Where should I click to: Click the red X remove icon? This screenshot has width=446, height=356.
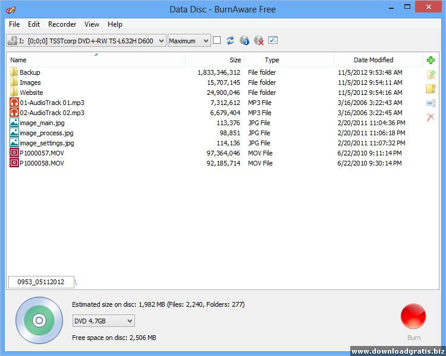pyautogui.click(x=431, y=117)
